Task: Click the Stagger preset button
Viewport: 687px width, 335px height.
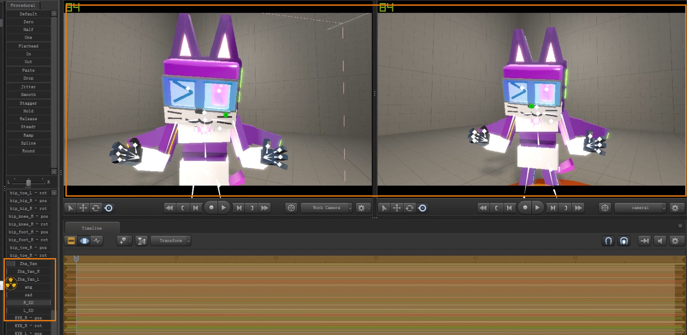Action: 28,103
